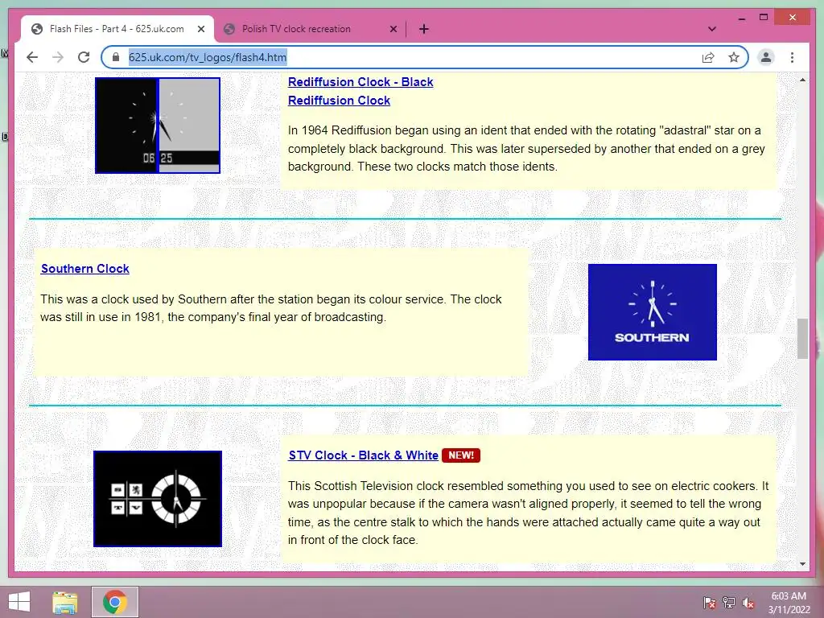Click the red NEW! badge
This screenshot has height=618, width=824.
click(461, 455)
